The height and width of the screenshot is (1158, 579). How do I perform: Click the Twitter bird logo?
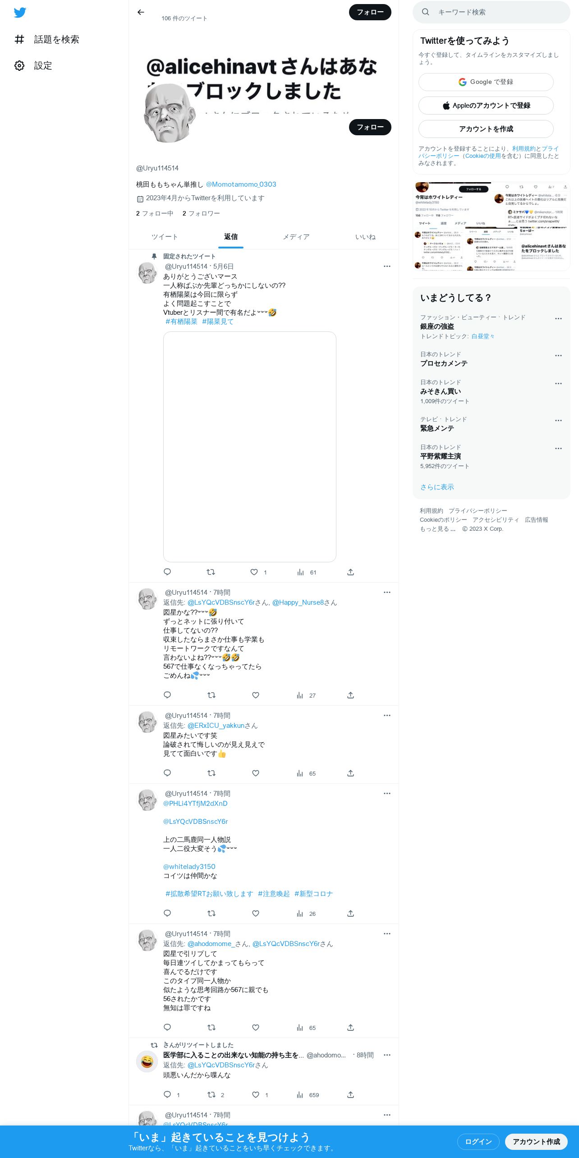20,13
